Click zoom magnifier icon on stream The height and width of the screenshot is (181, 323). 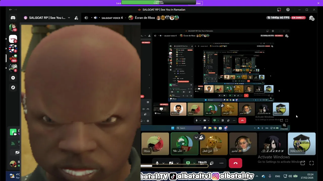[x=284, y=125]
